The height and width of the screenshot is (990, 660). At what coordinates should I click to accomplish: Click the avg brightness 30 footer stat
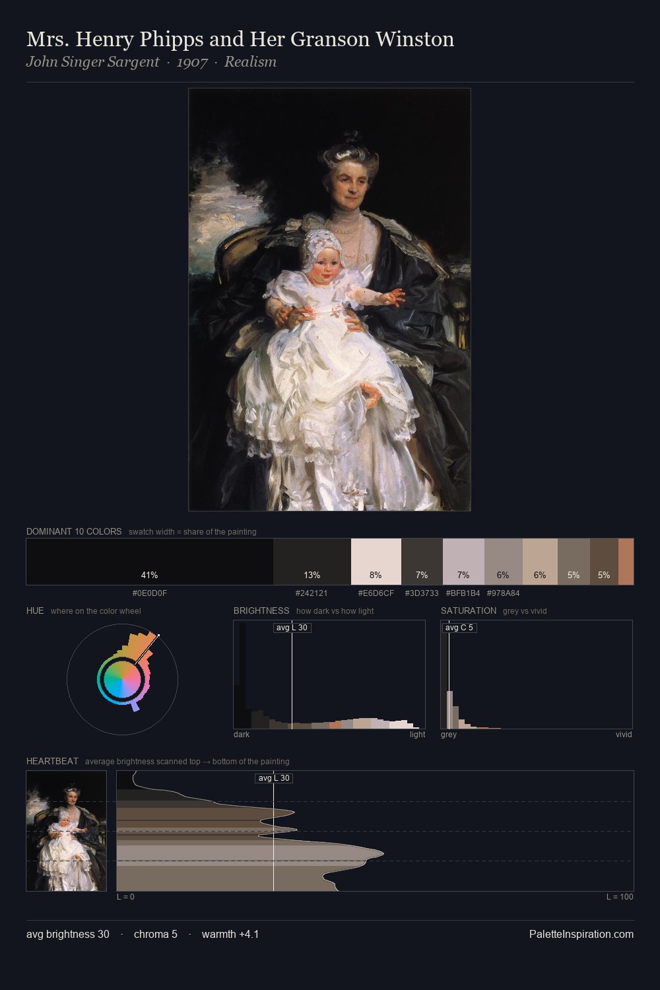click(68, 935)
